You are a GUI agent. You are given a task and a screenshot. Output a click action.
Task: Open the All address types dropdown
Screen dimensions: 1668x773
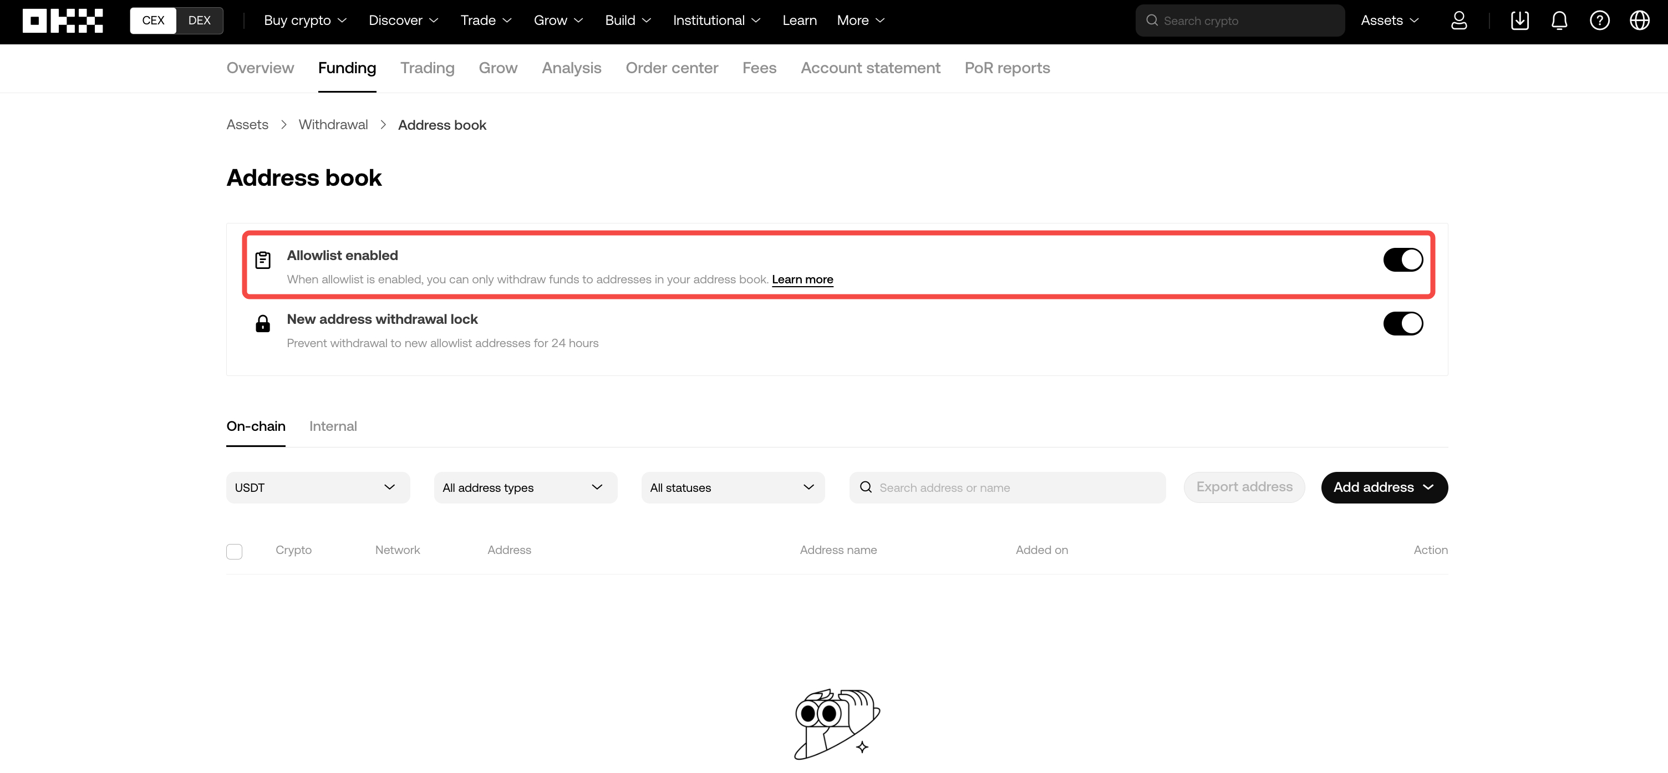coord(525,487)
